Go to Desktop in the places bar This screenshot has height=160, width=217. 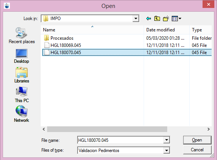22,56
